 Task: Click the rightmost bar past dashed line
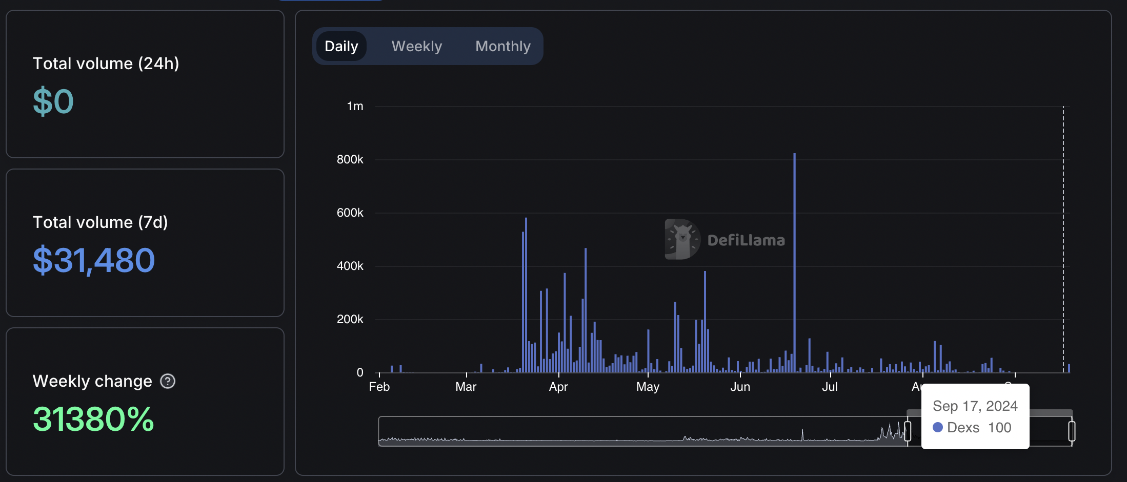(x=1069, y=368)
